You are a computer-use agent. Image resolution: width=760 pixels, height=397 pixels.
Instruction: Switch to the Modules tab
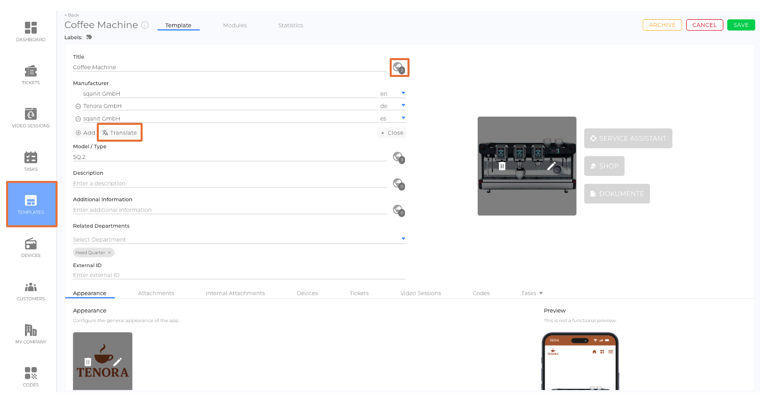[235, 25]
